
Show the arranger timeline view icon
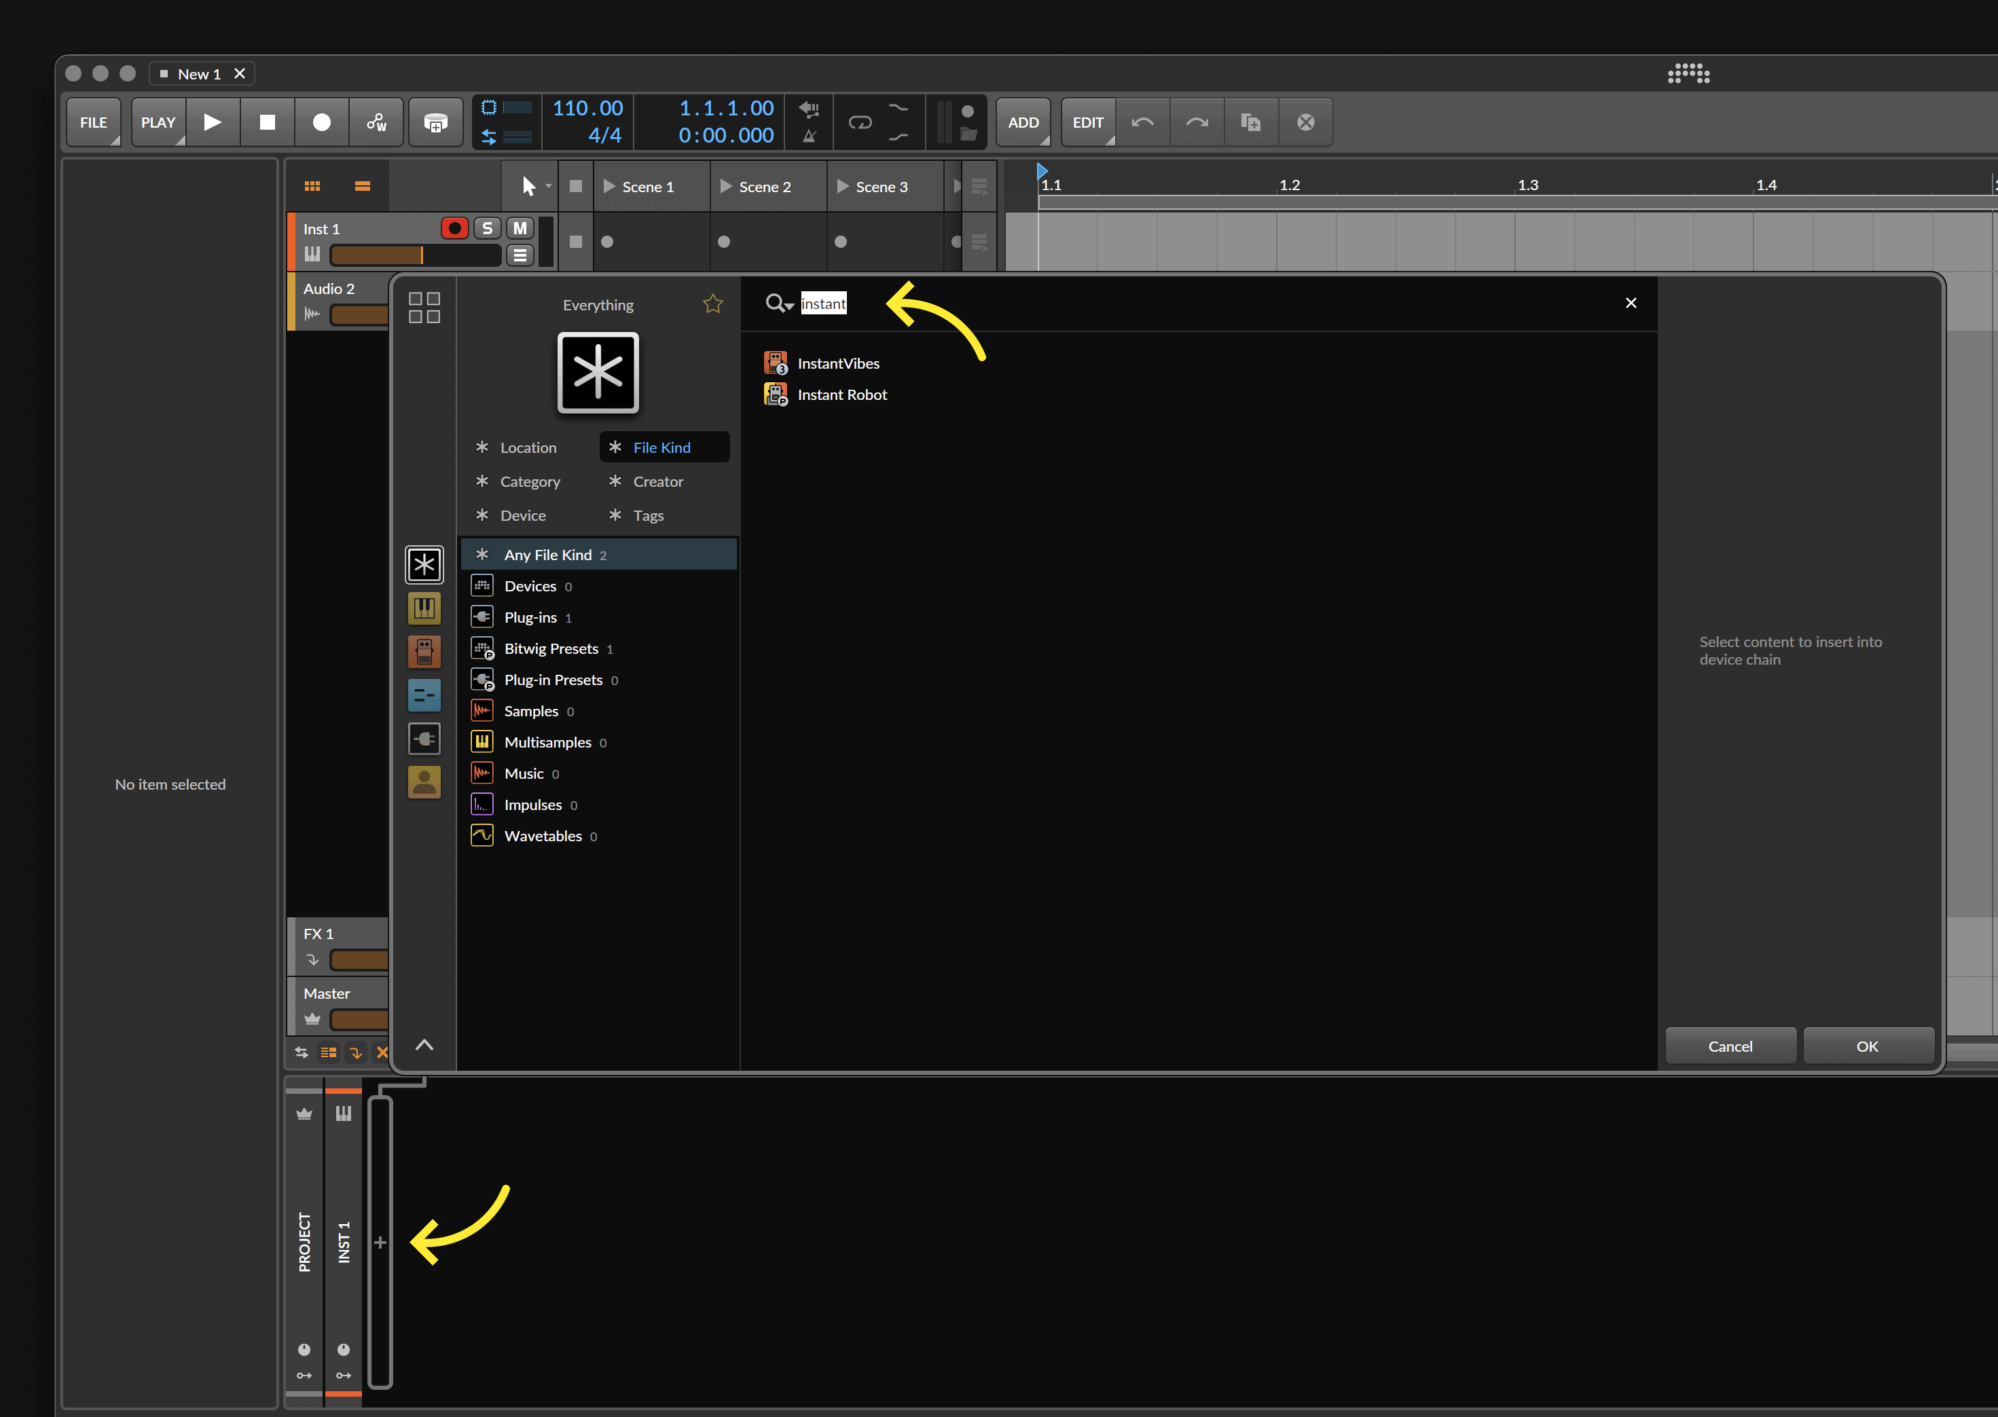point(362,186)
